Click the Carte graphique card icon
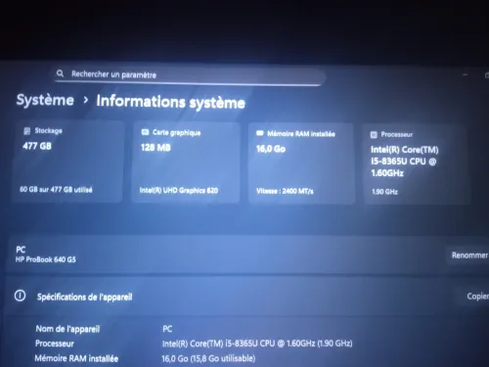This screenshot has width=489, height=367. pyautogui.click(x=145, y=132)
